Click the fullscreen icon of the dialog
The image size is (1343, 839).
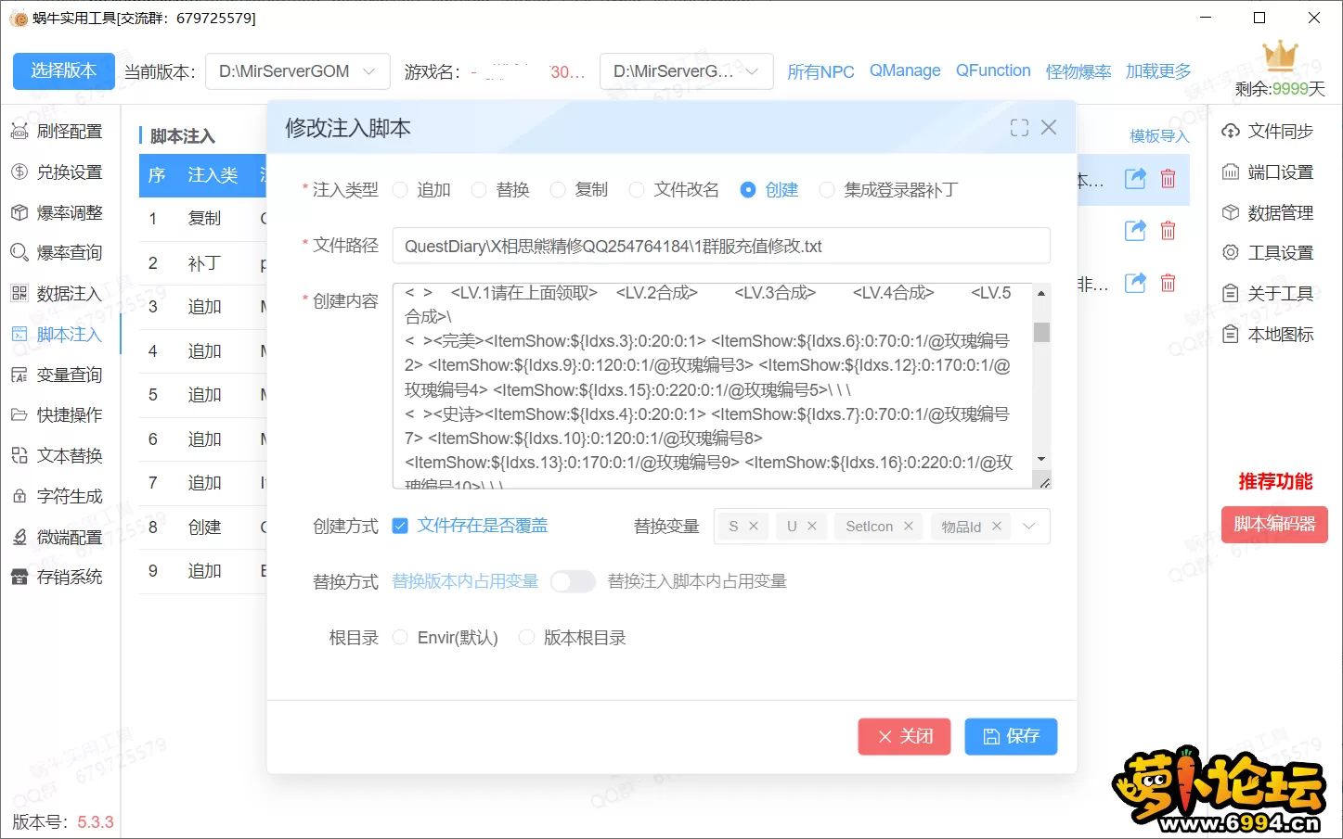tap(1019, 128)
